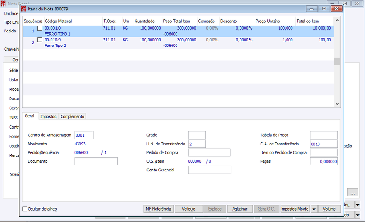Click the material code 00.010.9
The image size is (365, 222).
point(52,40)
